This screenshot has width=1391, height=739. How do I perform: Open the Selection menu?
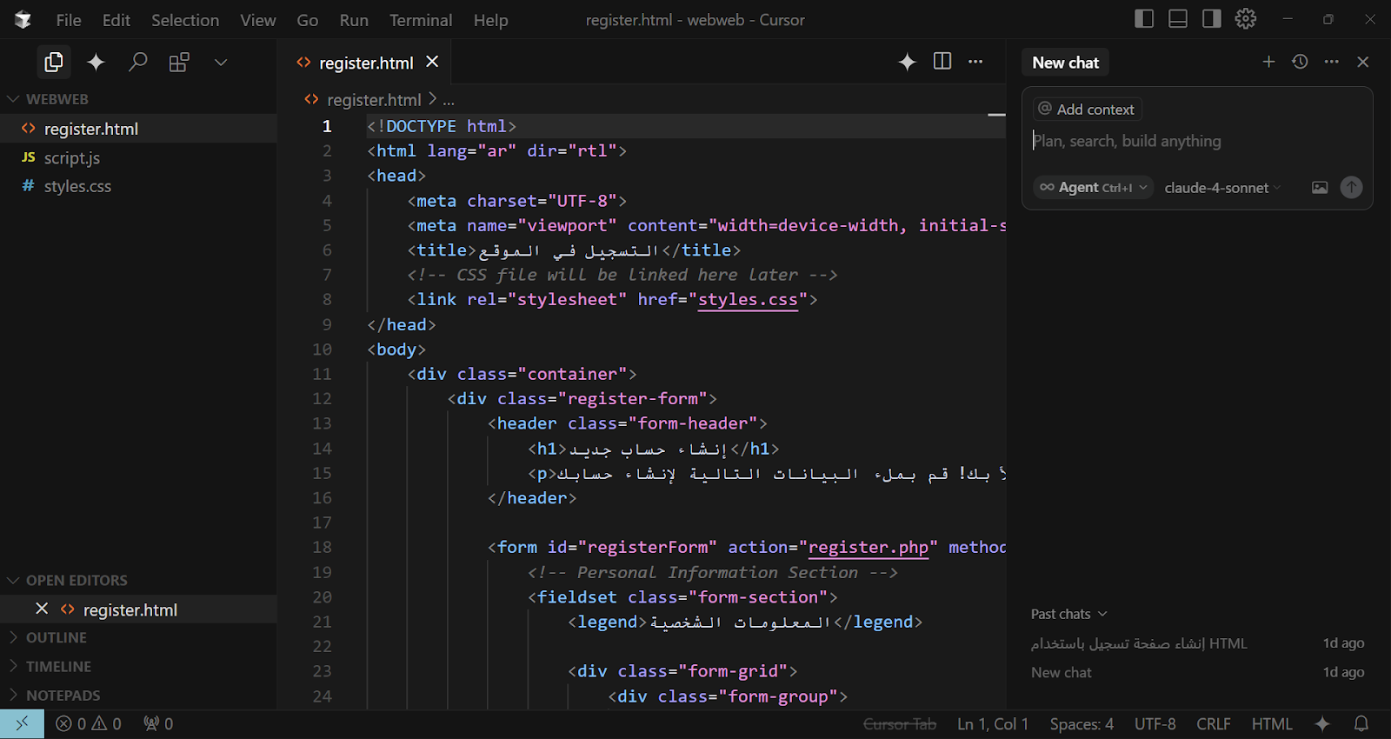click(184, 20)
